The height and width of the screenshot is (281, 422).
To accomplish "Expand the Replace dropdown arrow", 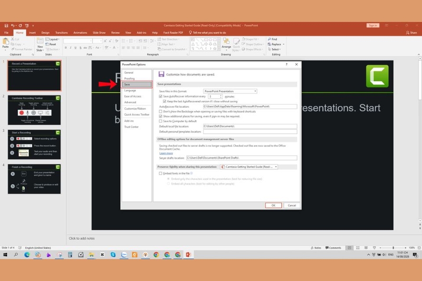I will 283,44.
